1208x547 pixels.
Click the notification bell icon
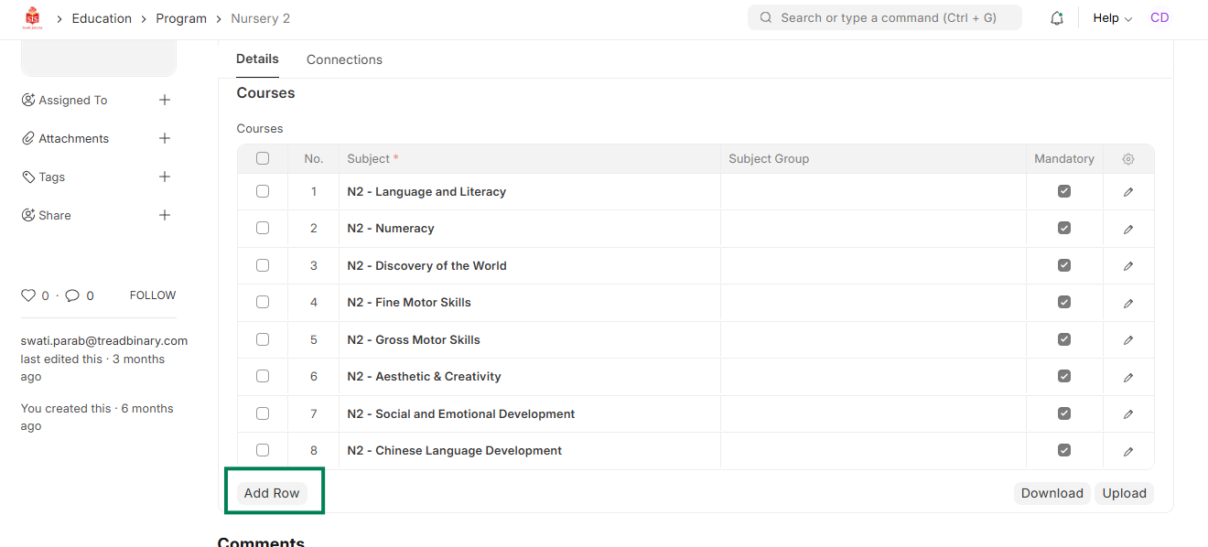[x=1057, y=18]
